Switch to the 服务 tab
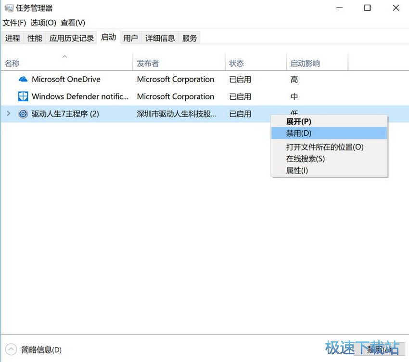 [190, 38]
